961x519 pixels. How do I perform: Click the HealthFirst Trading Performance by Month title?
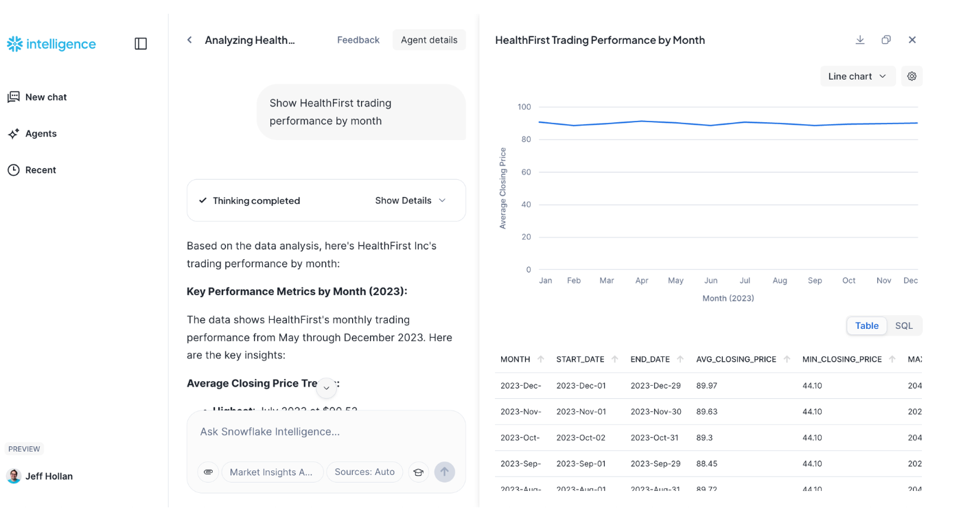tap(600, 40)
